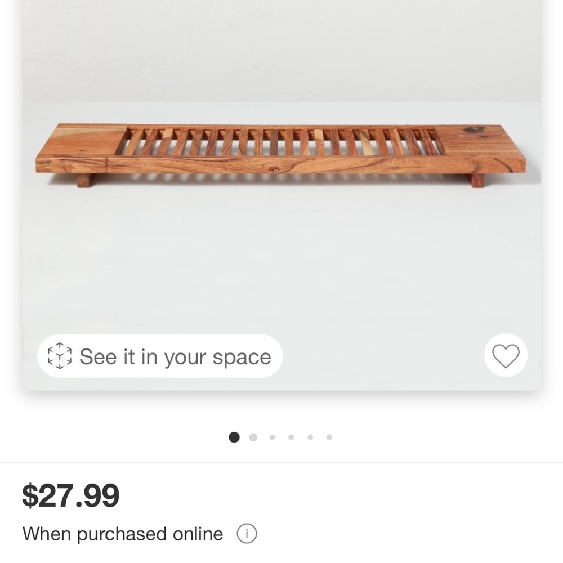View fifth image via pagination dot
The height and width of the screenshot is (563, 563).
pos(310,437)
